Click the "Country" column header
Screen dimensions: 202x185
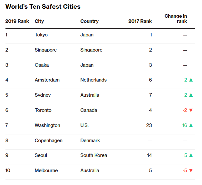(89, 21)
